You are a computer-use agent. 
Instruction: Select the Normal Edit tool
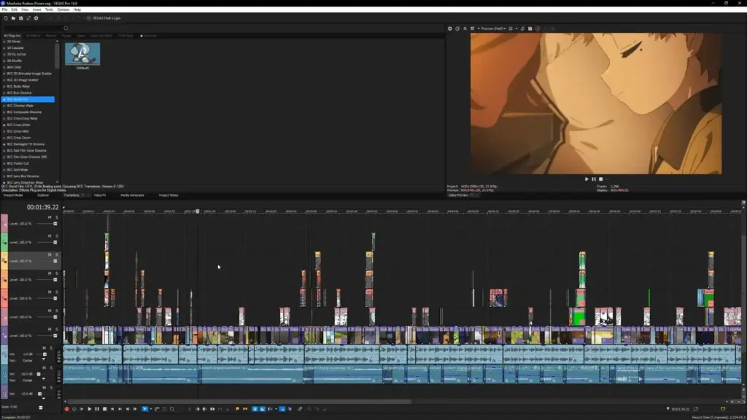[145, 409]
